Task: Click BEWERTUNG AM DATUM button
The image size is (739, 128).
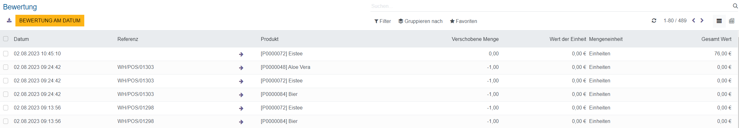Action: pos(50,20)
